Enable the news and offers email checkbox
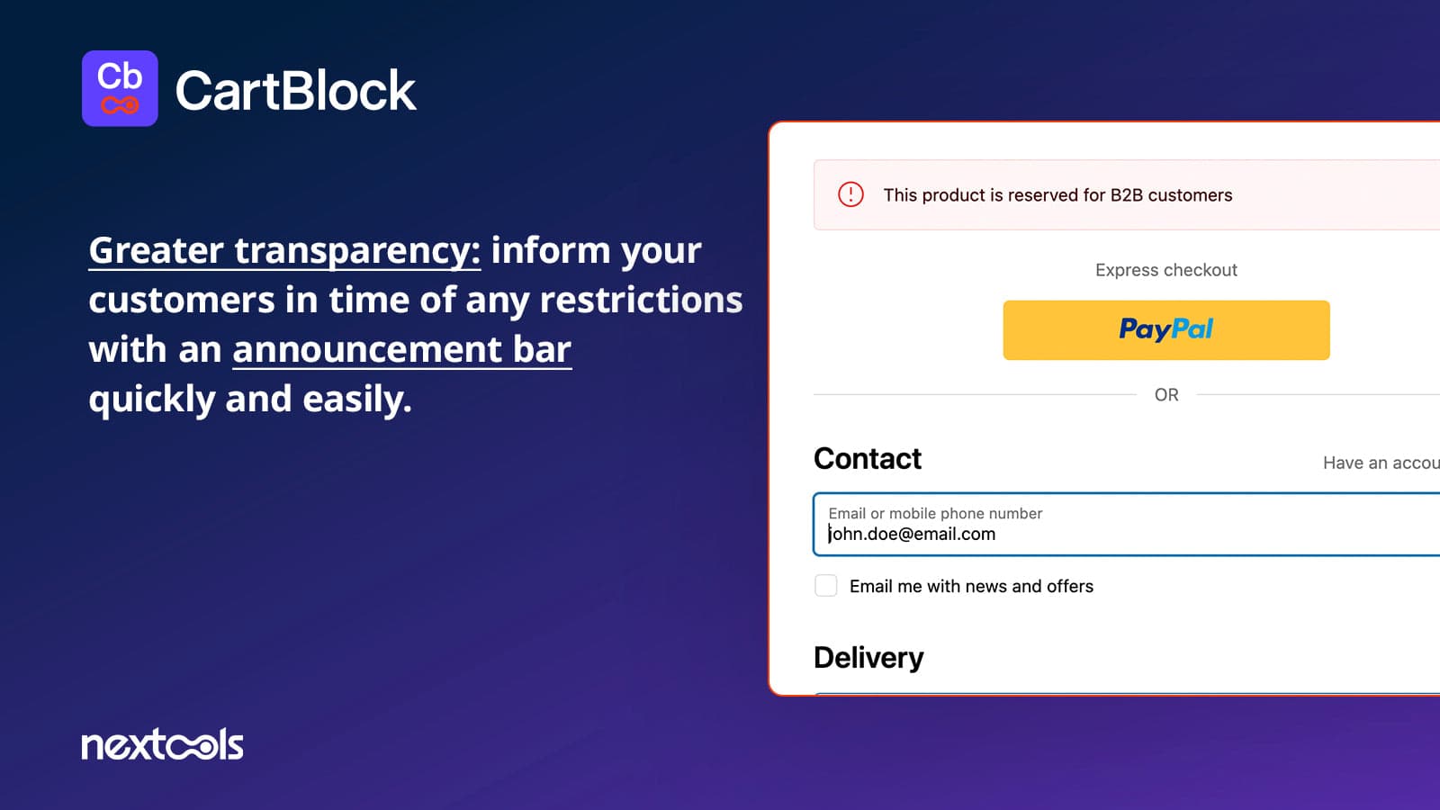The height and width of the screenshot is (810, 1440). click(825, 586)
